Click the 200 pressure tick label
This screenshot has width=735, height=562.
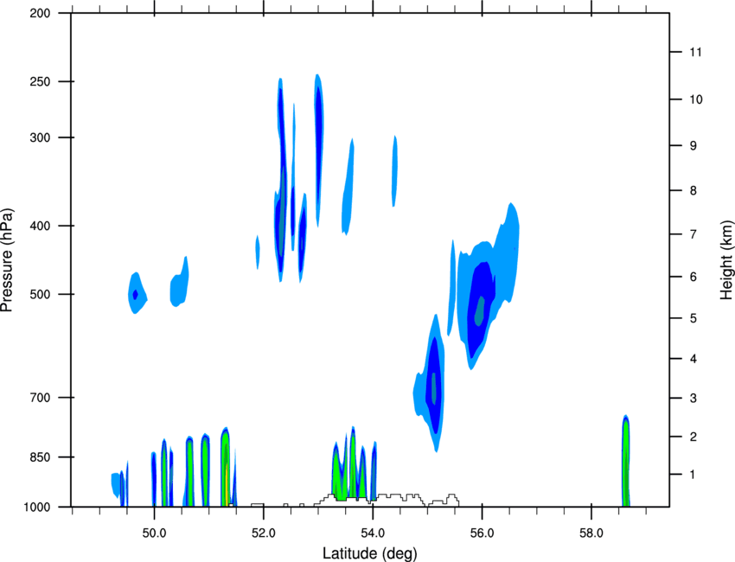click(x=40, y=13)
